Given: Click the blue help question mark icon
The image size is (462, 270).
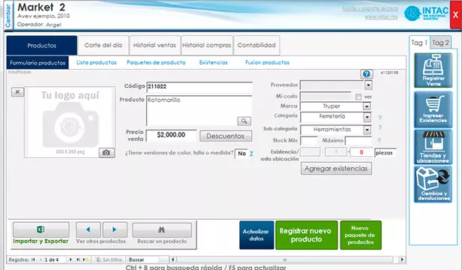Looking at the screenshot, I should [367, 74].
